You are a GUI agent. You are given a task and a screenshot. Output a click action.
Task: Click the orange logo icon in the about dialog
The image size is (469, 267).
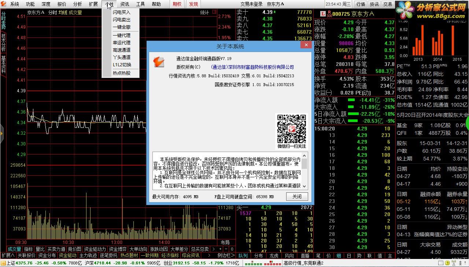pyautogui.click(x=159, y=62)
